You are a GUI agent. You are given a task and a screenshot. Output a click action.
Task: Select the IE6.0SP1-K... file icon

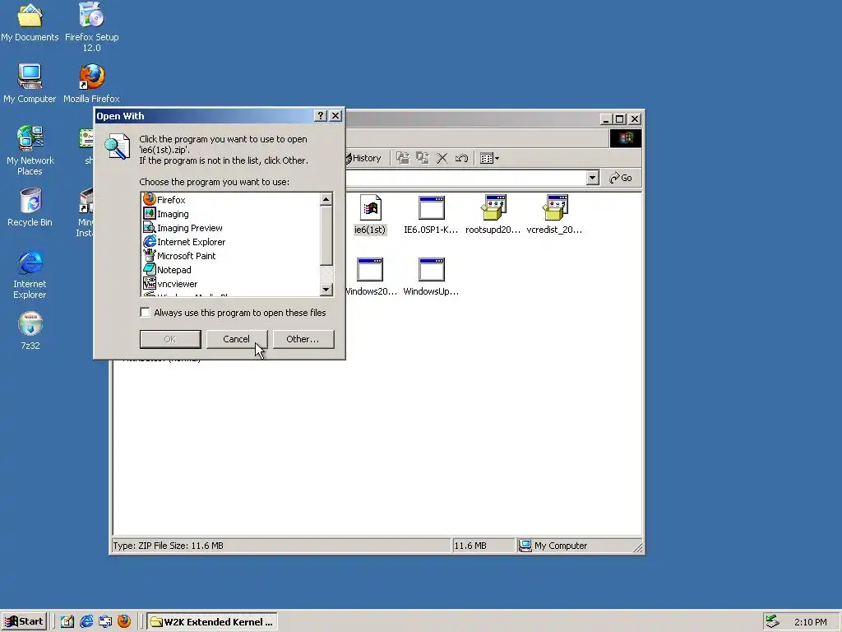431,215
